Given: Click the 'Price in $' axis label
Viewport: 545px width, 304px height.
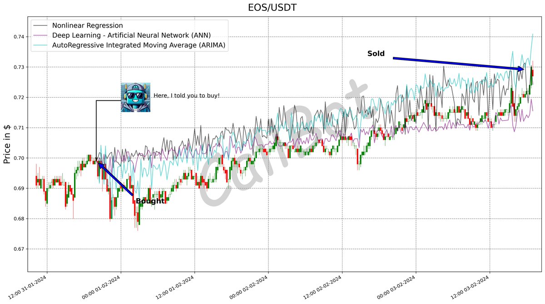Looking at the screenshot, I should pyautogui.click(x=7, y=145).
